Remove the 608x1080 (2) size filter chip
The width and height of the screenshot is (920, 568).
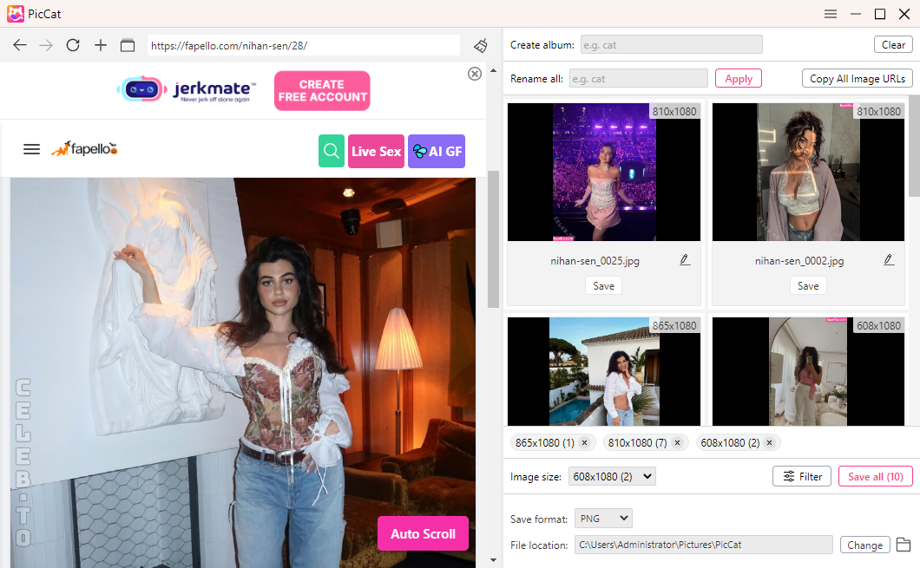pos(769,442)
